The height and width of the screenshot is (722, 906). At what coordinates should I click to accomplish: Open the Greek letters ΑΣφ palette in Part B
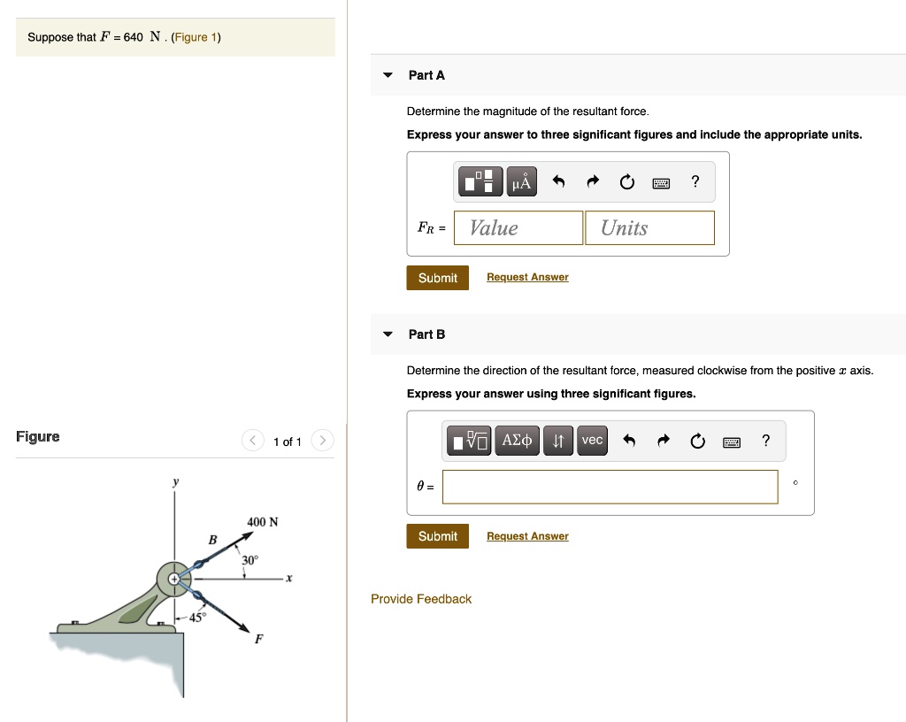(518, 440)
